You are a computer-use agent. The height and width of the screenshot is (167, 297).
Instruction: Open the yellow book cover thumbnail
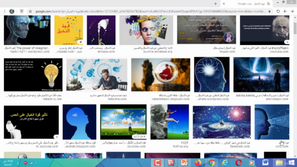tap(69, 30)
